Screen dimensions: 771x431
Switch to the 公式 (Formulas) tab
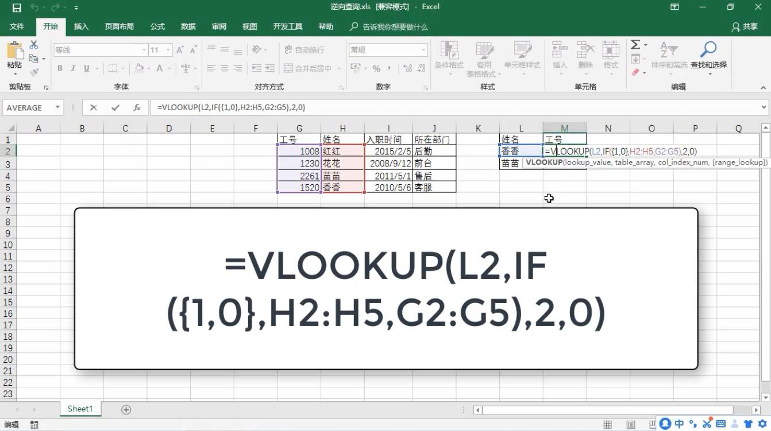(x=157, y=26)
